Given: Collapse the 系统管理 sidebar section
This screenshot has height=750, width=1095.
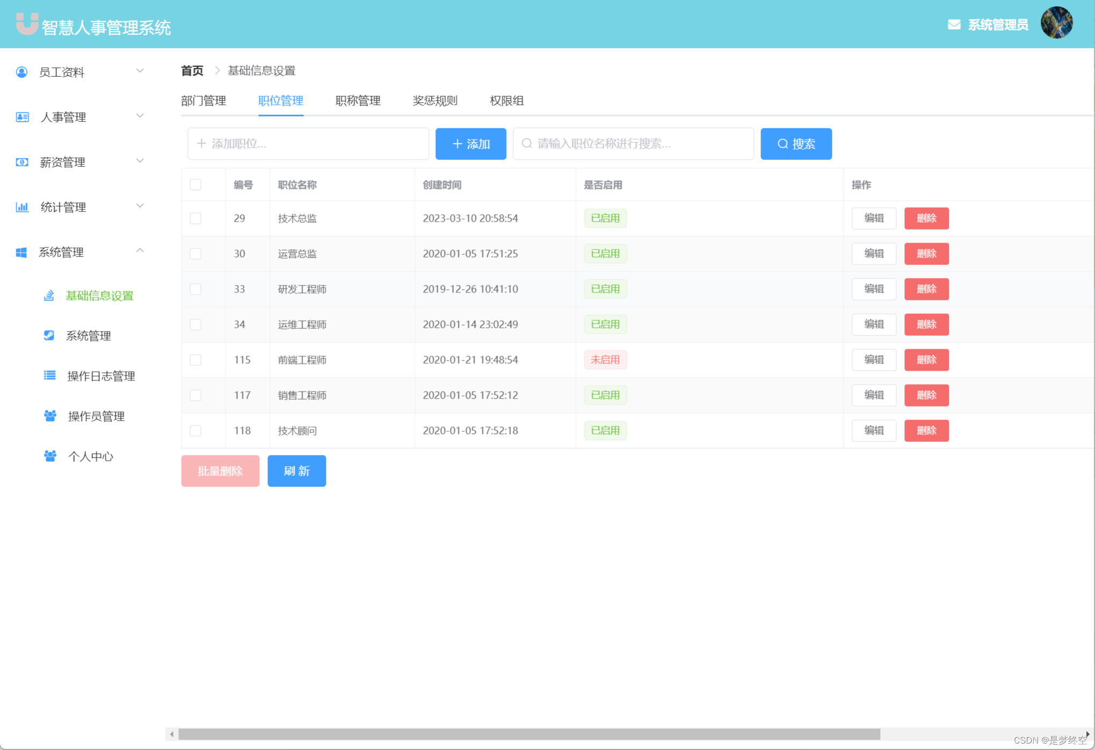Looking at the screenshot, I should [x=140, y=251].
